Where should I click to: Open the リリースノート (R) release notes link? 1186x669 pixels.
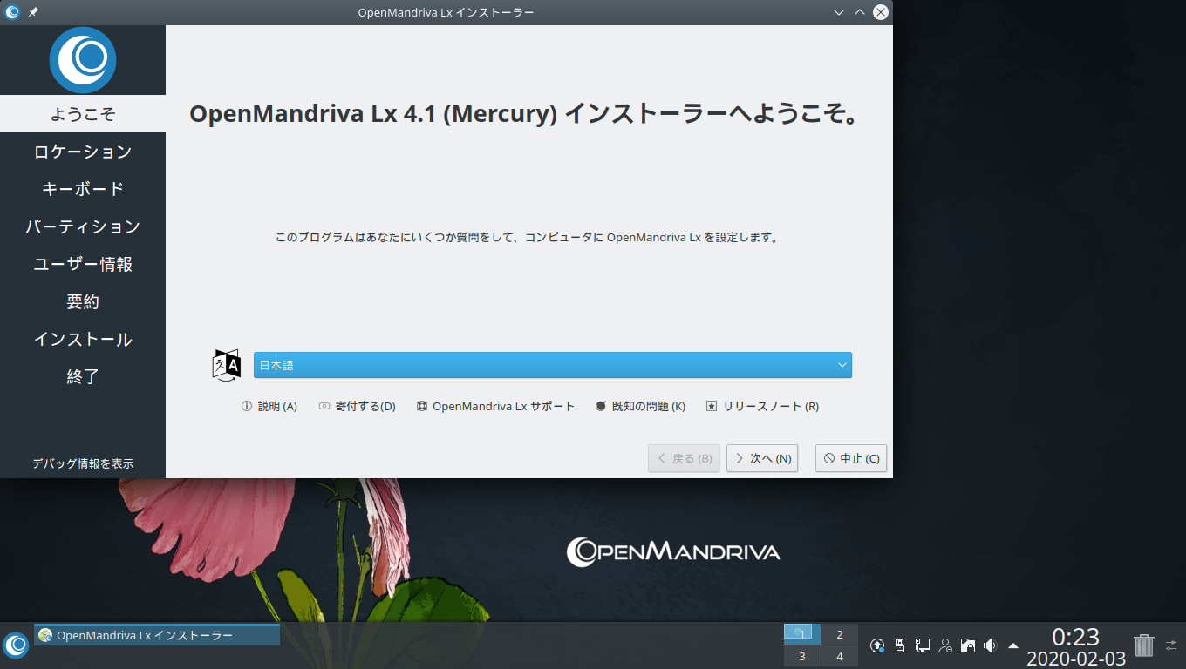pyautogui.click(x=762, y=406)
